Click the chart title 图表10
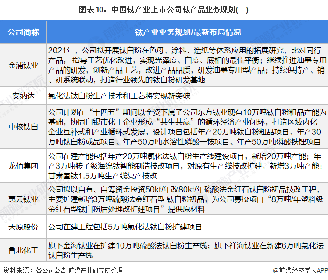The height and width of the screenshot is (280, 328). (x=164, y=8)
